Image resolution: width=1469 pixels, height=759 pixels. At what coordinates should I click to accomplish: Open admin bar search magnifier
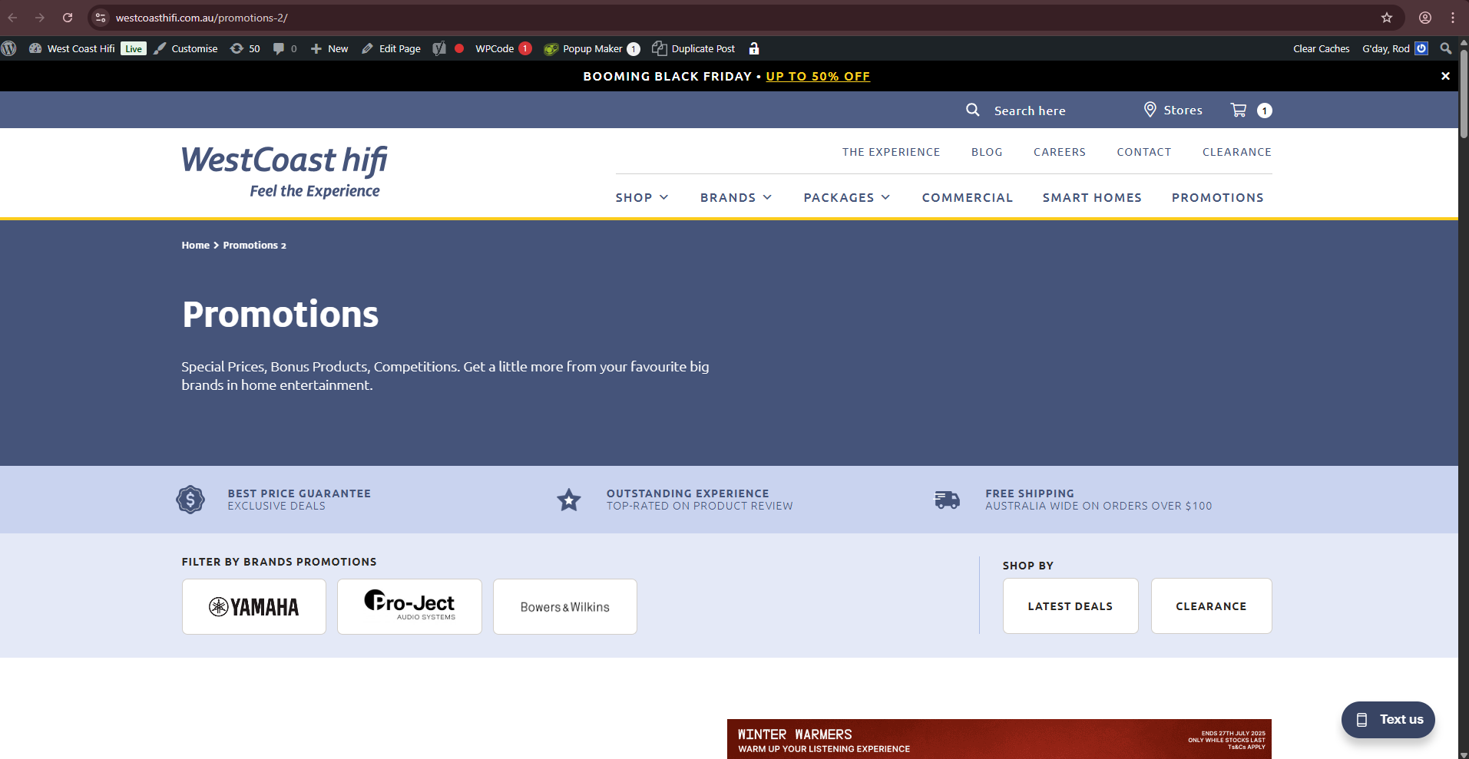[1445, 48]
